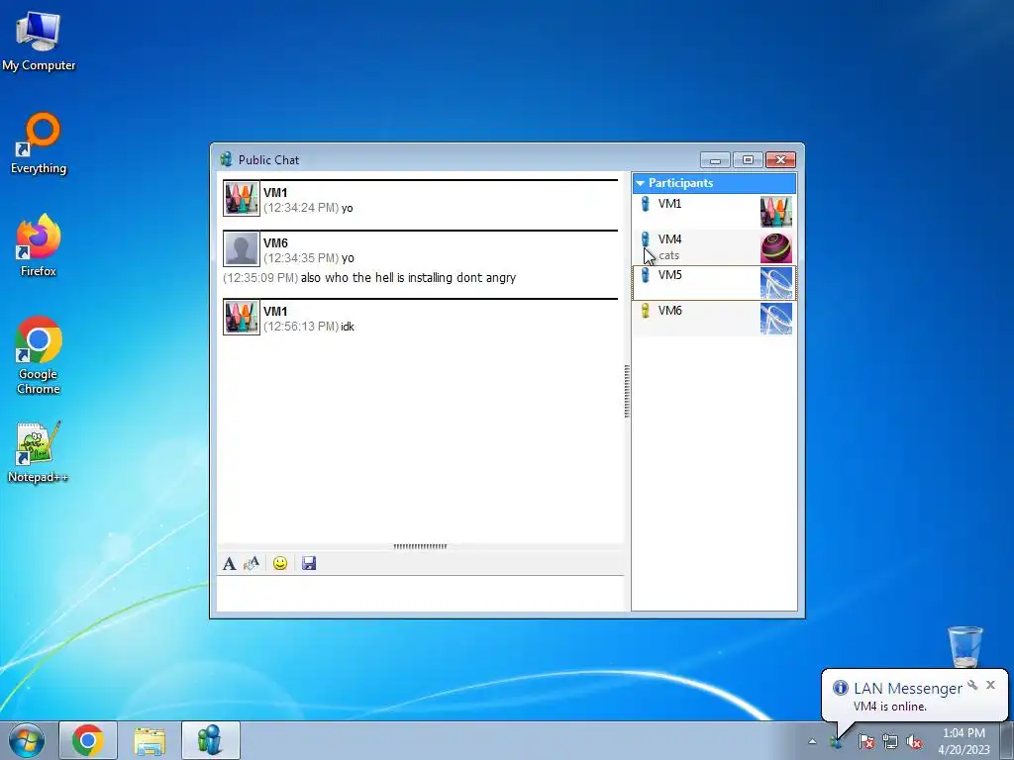
Task: Select the Google Chrome desktop shortcut
Action: pos(39,355)
